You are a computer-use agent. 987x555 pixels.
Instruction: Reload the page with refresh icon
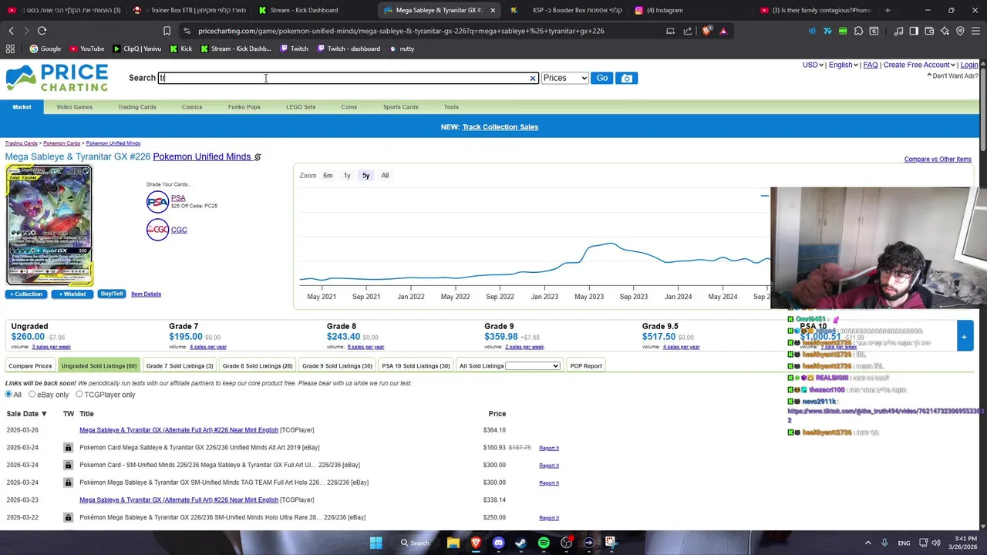[x=42, y=31]
